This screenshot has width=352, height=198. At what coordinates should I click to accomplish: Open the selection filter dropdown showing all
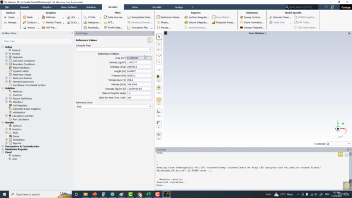pyautogui.click(x=338, y=144)
